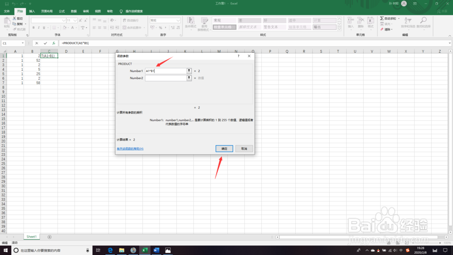Click cell B2 containing 52
Image resolution: width=453 pixels, height=255 pixels.
point(32,60)
